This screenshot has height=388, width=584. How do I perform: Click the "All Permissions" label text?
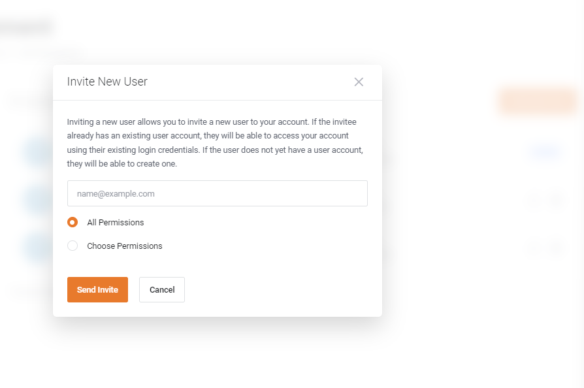(x=115, y=222)
